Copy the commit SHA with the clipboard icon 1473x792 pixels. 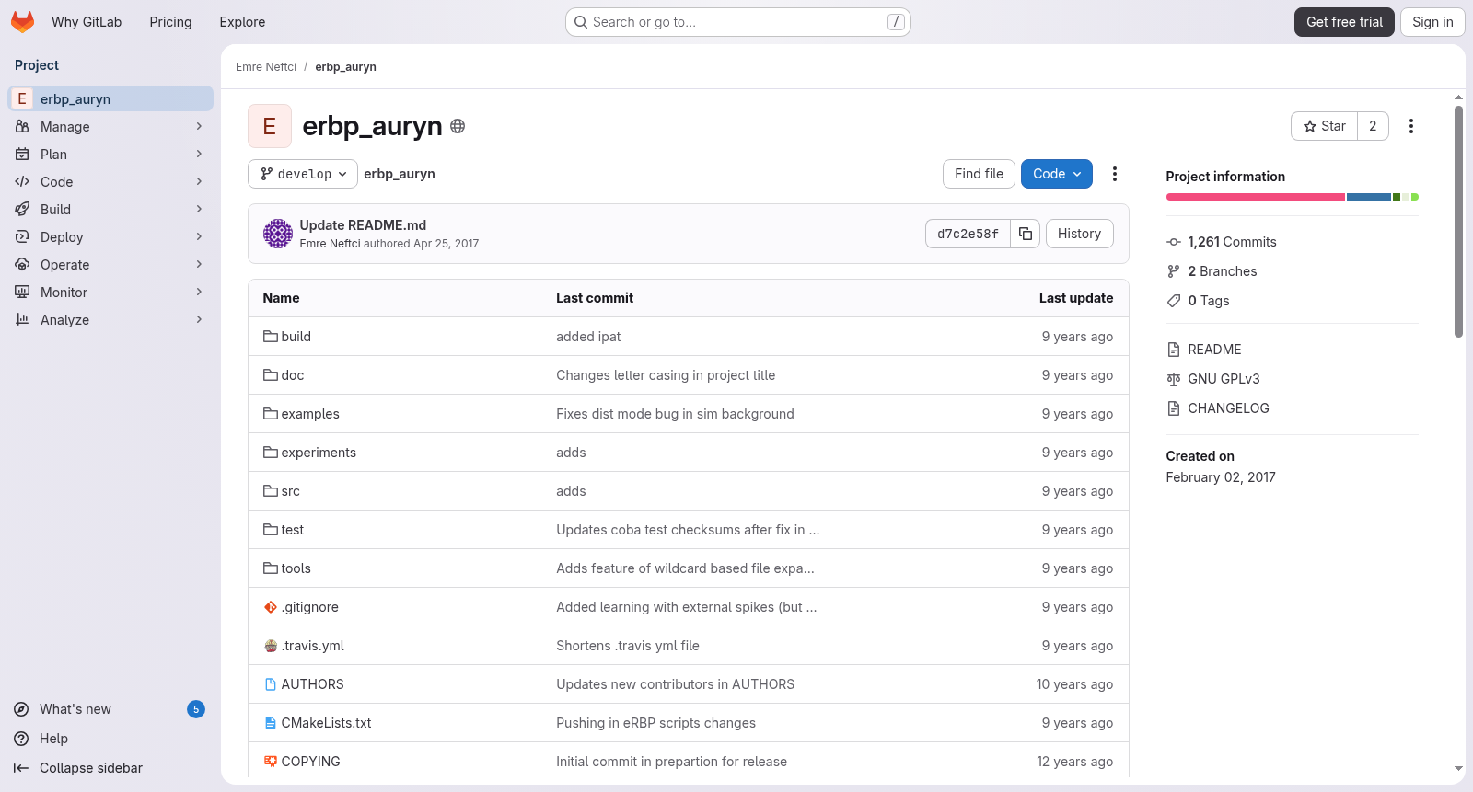point(1026,234)
